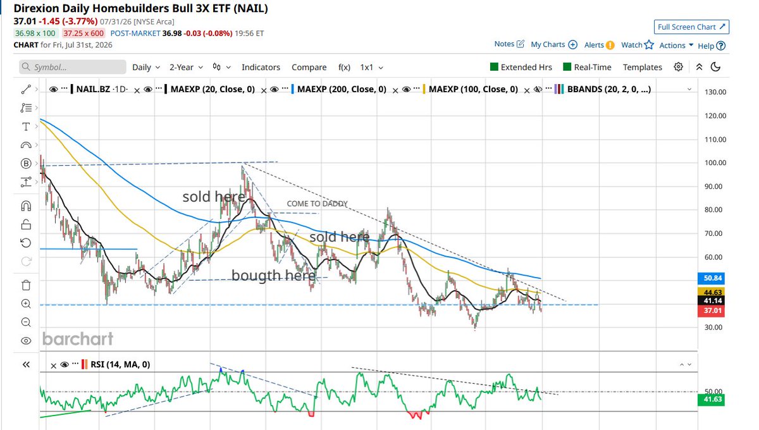This screenshot has width=759, height=430.
Task: Open the f(x) expressions menu
Action: [344, 67]
